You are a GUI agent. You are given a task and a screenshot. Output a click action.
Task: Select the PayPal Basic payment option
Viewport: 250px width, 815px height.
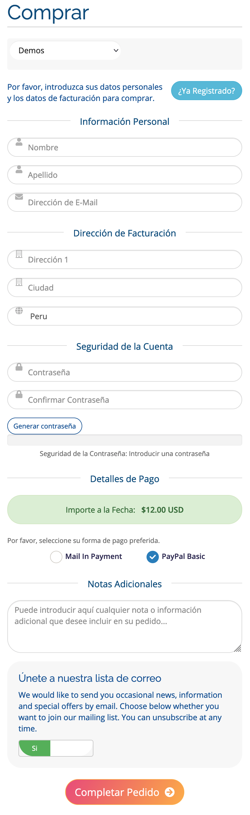[x=152, y=556]
